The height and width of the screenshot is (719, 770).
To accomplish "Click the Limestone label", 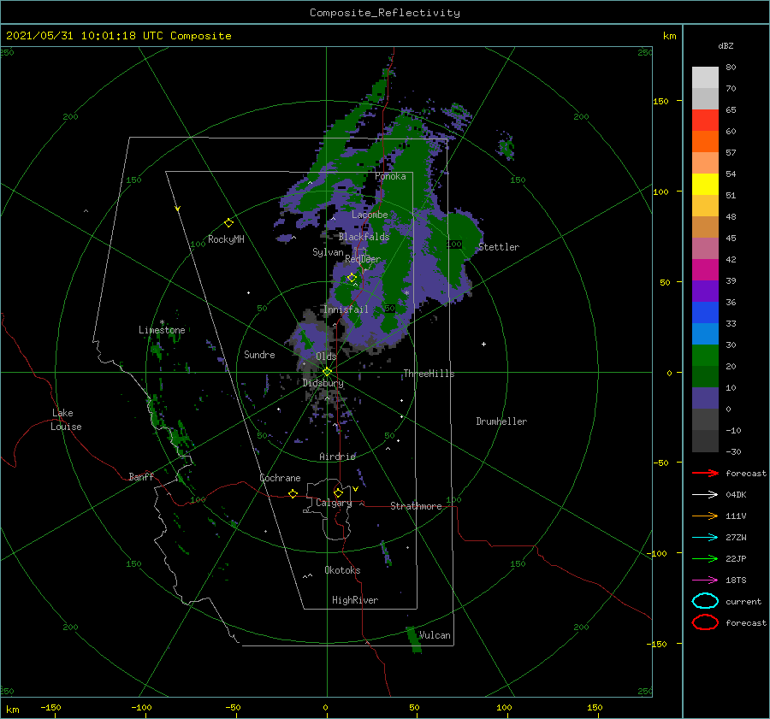I will pyautogui.click(x=162, y=330).
